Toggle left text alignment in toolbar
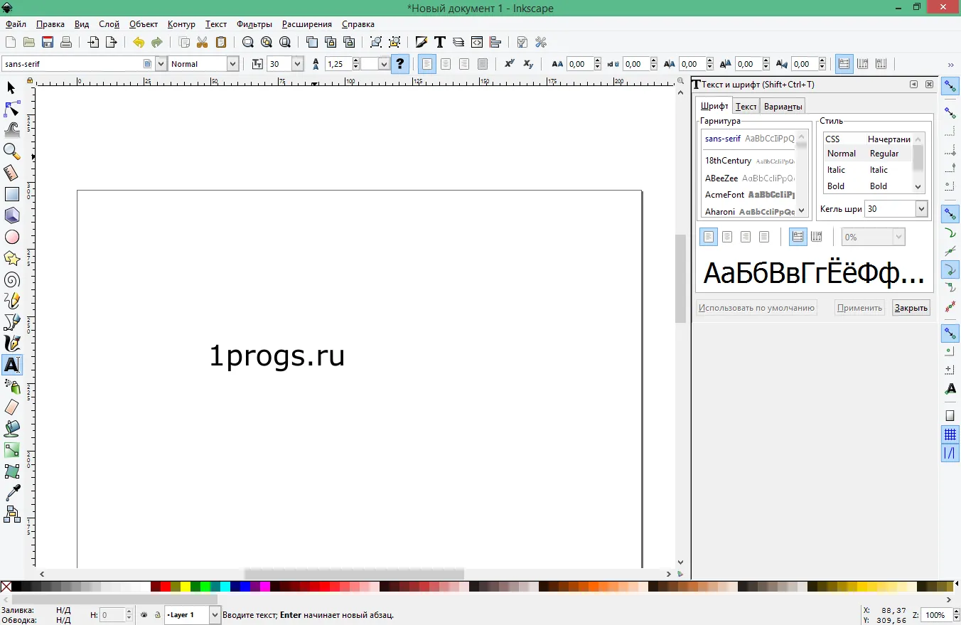Screen dimensions: 961x625 (x=426, y=64)
